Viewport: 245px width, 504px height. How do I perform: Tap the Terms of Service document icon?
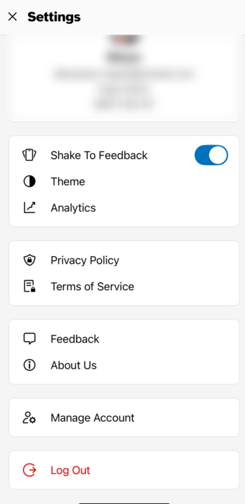click(29, 286)
